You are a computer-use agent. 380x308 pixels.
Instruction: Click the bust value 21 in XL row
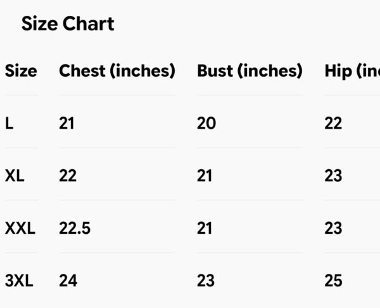click(205, 176)
